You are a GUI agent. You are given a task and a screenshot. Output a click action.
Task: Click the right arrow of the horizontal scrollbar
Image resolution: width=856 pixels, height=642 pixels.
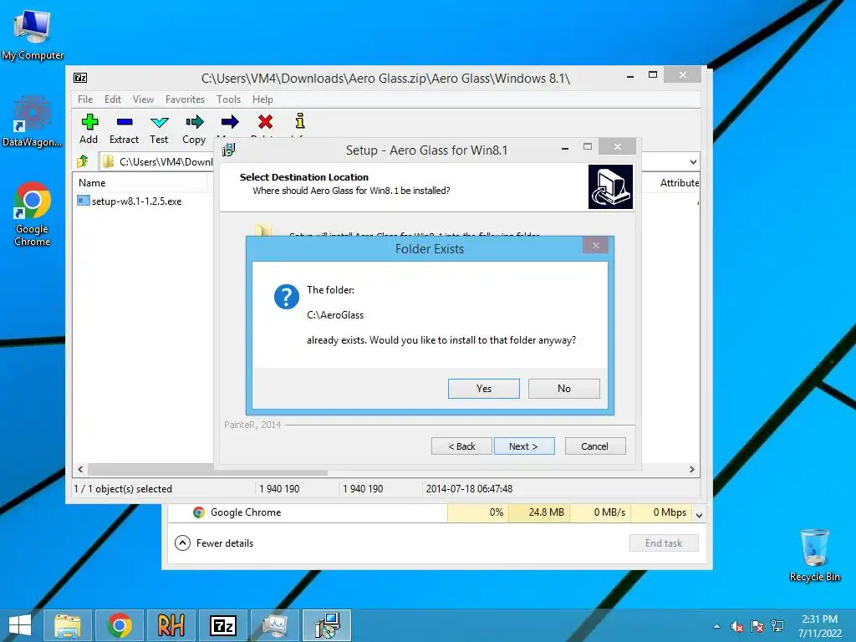[691, 470]
